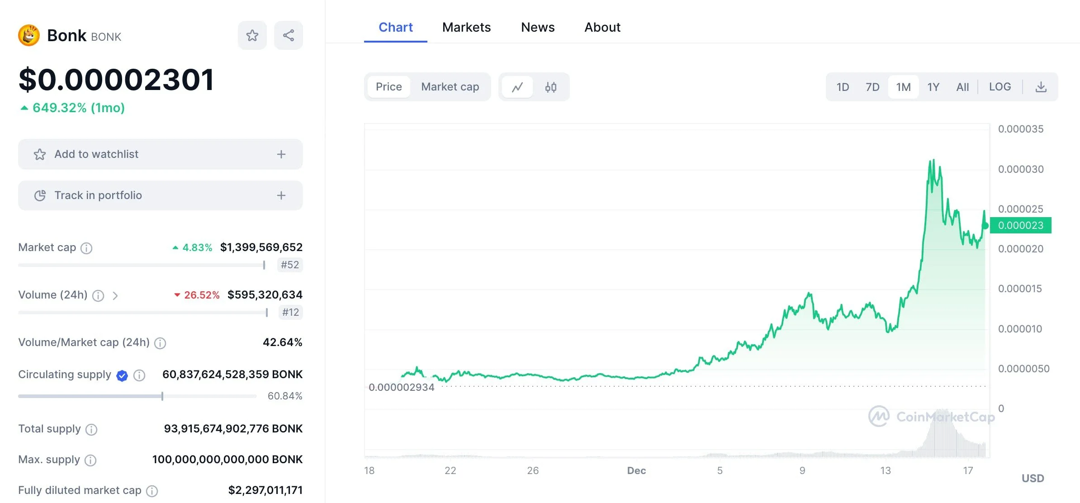This screenshot has width=1080, height=503.
Task: Select the line chart style icon
Action: pyautogui.click(x=517, y=87)
